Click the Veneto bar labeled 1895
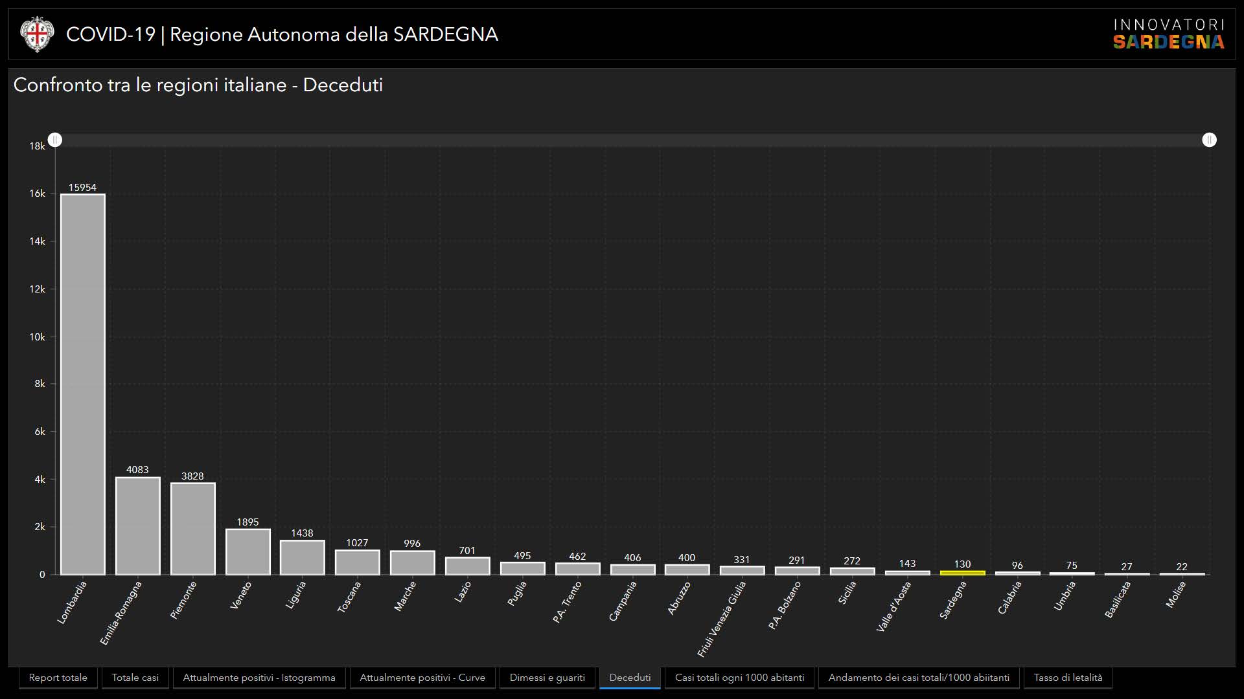This screenshot has width=1244, height=699. pos(248,552)
